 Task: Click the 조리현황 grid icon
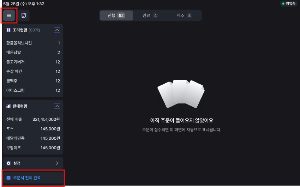pyautogui.click(x=8, y=30)
